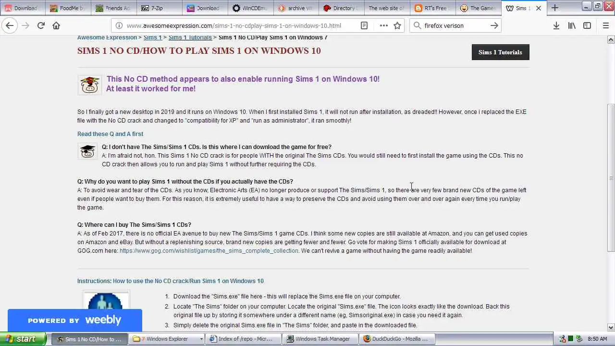615x346 pixels.
Task: Switch to Windows Task Manager window
Action: [x=320, y=339]
